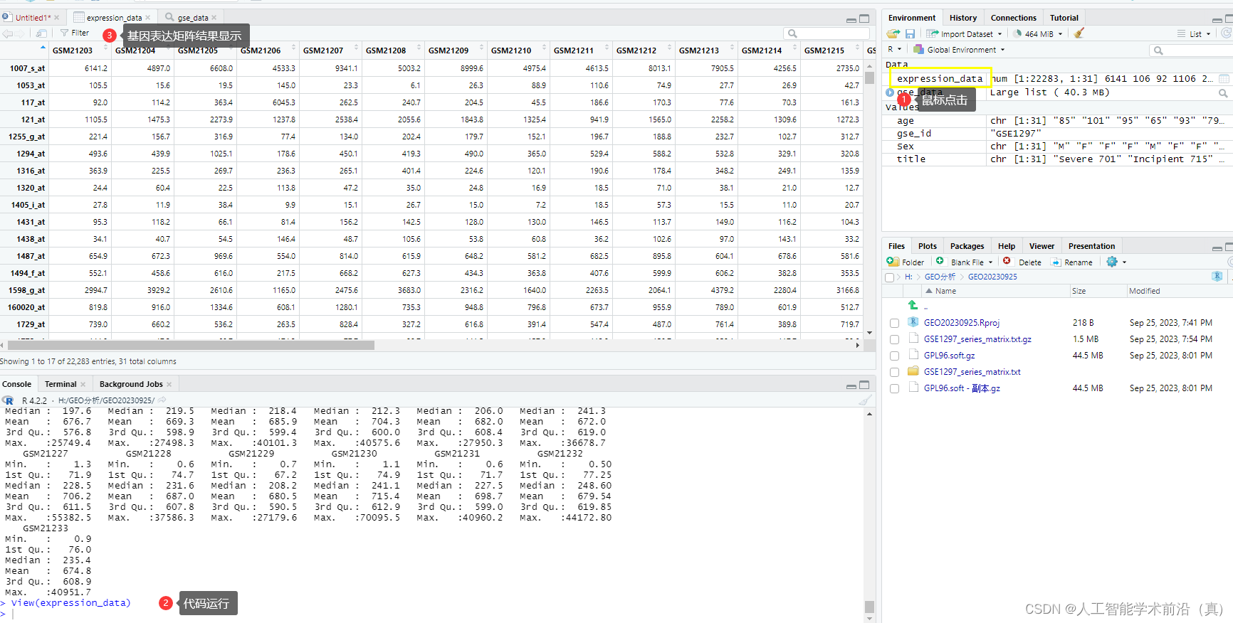Minimize the Console pane
The height and width of the screenshot is (623, 1233).
(851, 385)
